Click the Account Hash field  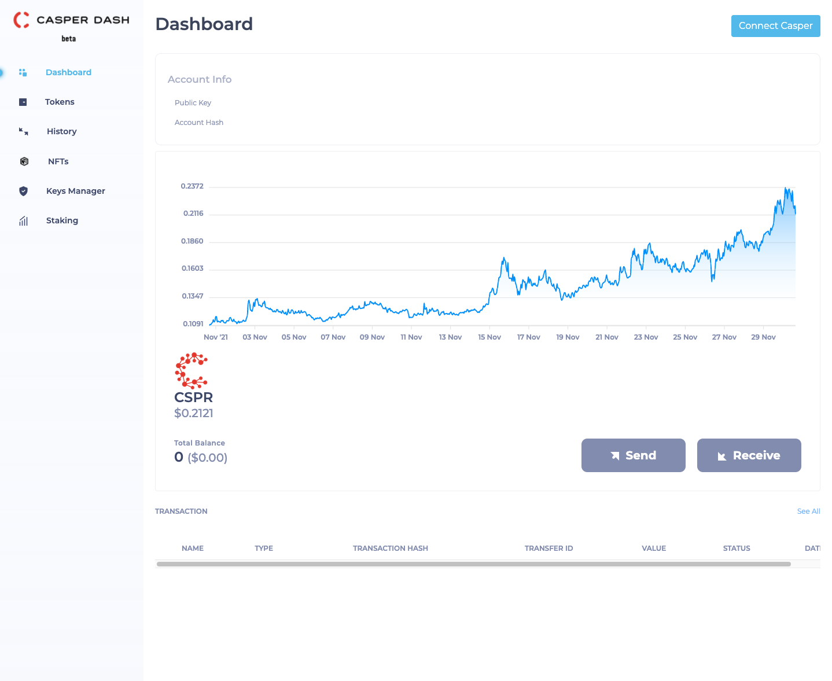tap(199, 122)
